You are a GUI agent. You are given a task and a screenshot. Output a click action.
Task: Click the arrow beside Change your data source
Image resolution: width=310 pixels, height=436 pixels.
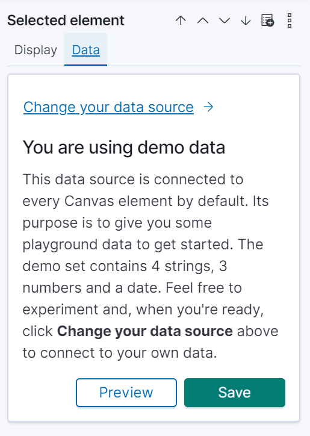tap(208, 107)
